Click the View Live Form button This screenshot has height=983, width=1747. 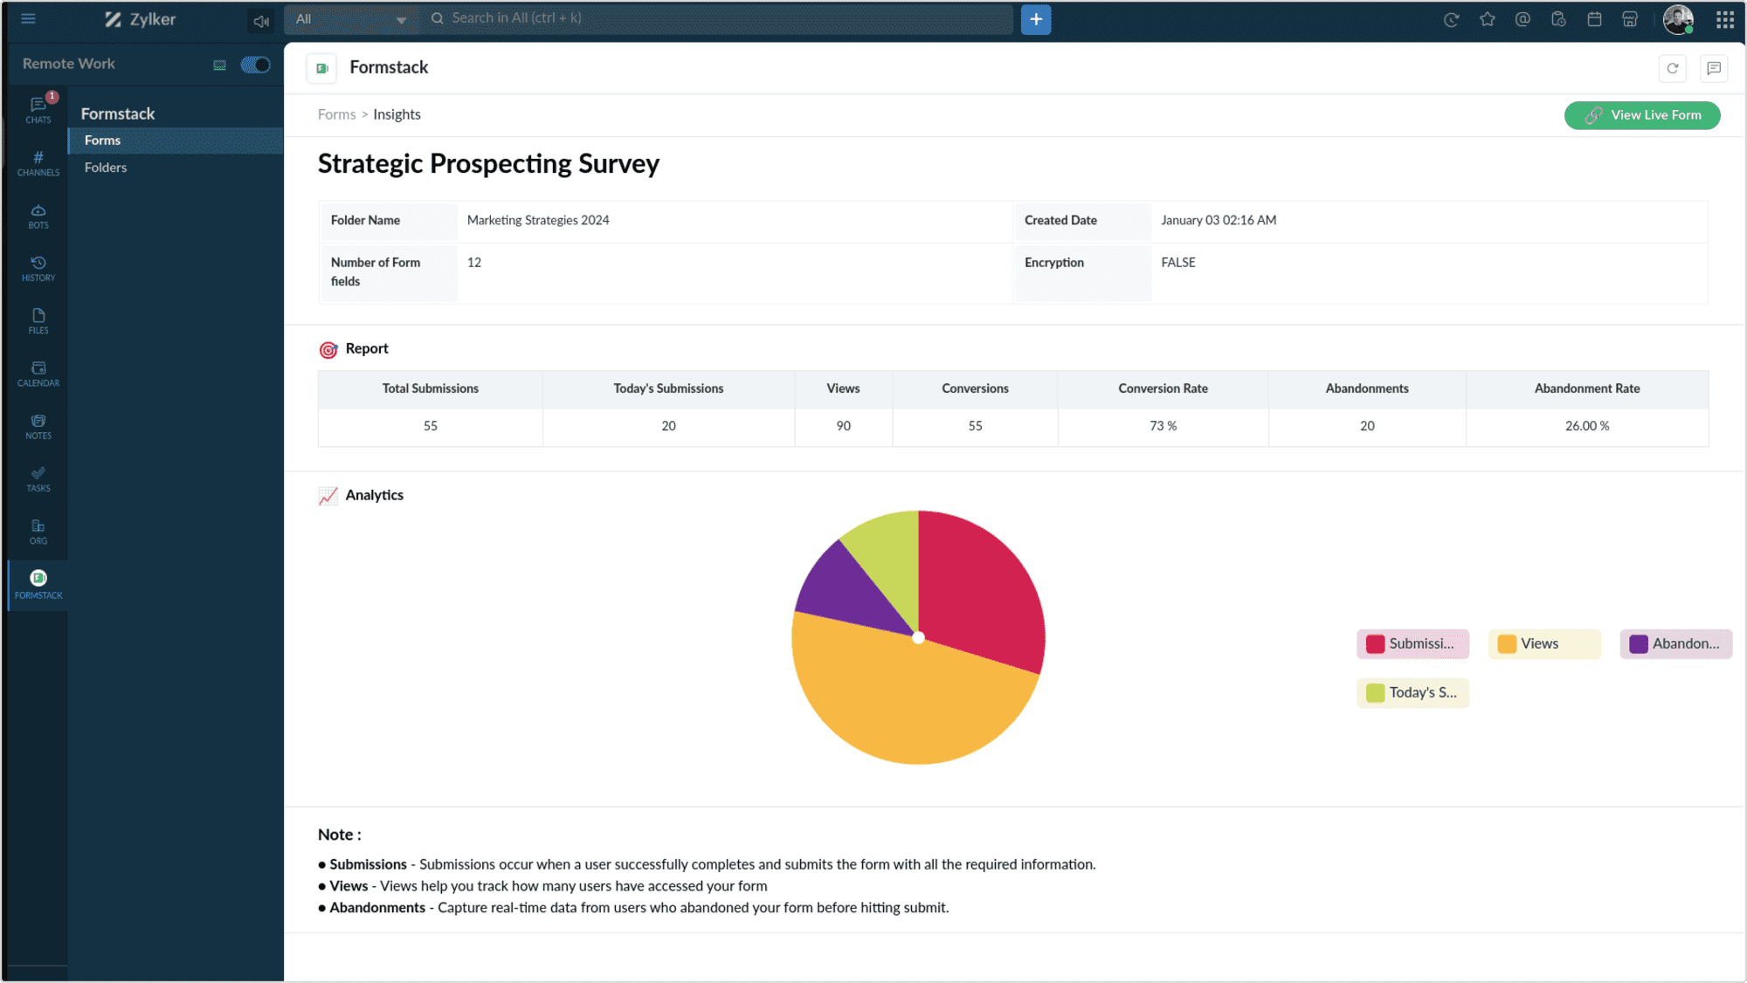click(1641, 115)
